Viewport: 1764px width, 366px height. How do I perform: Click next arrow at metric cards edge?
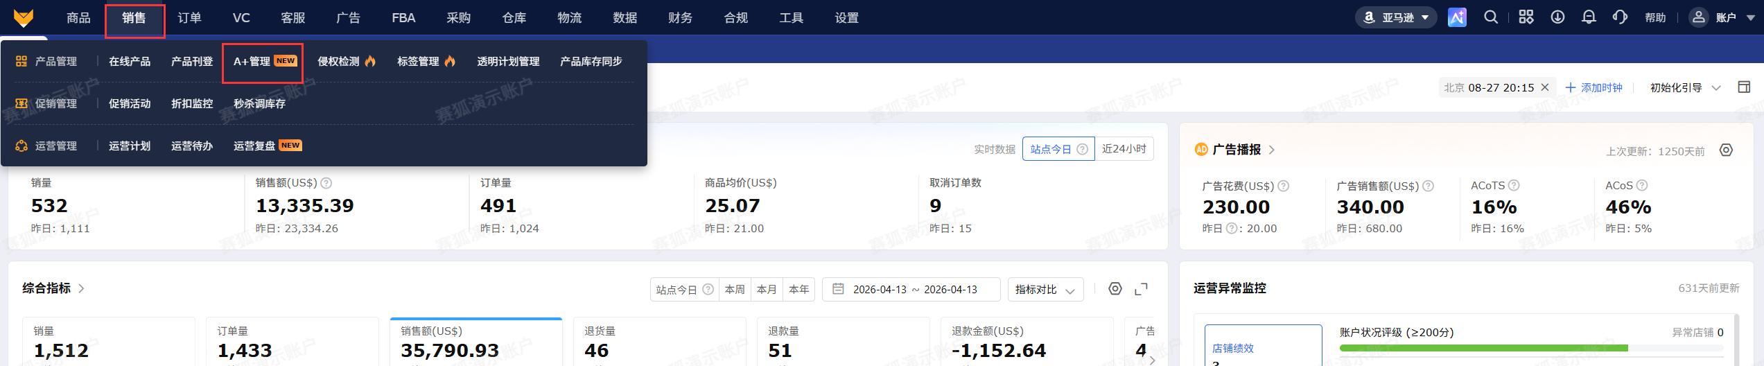[1152, 360]
